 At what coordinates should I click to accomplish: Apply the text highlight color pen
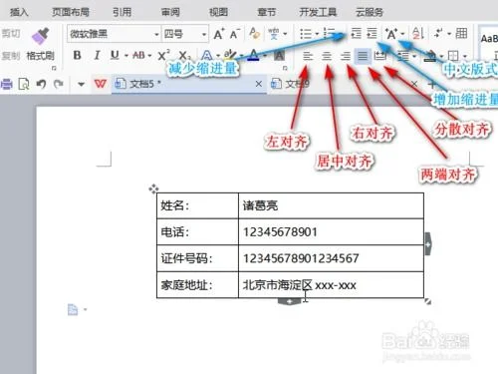pos(230,55)
